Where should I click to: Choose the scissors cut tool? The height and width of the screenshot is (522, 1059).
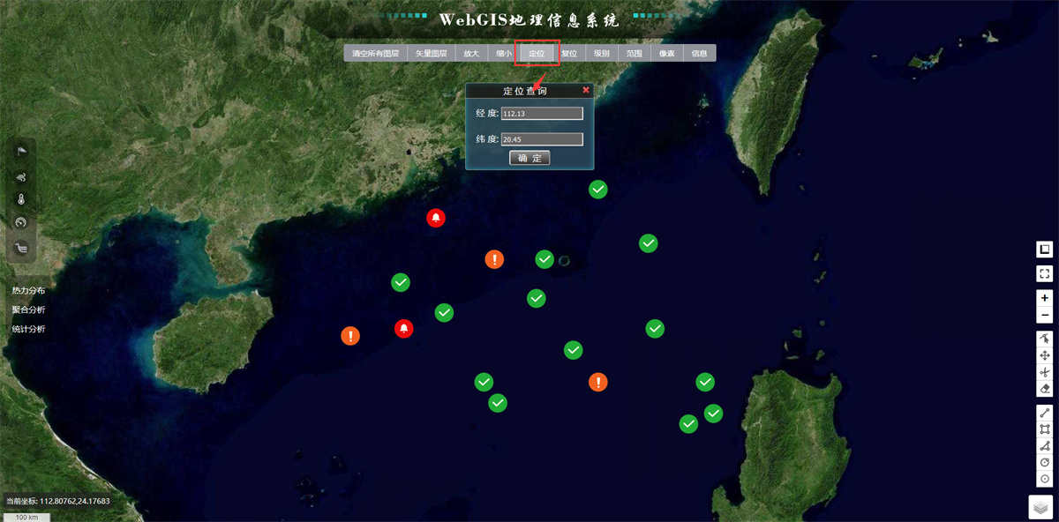tap(1045, 372)
